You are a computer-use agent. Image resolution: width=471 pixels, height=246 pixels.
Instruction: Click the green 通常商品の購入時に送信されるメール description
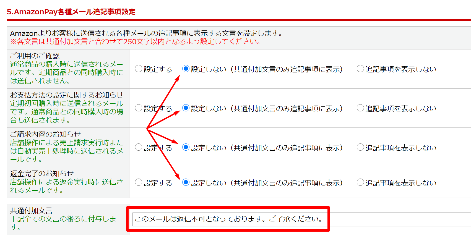coord(67,72)
